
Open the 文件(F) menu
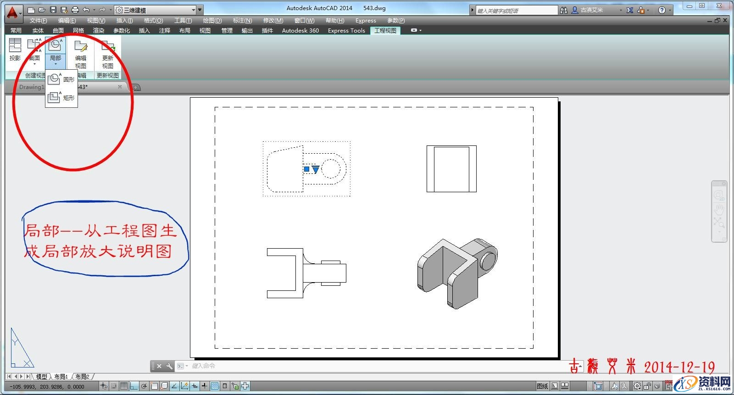[x=38, y=21]
